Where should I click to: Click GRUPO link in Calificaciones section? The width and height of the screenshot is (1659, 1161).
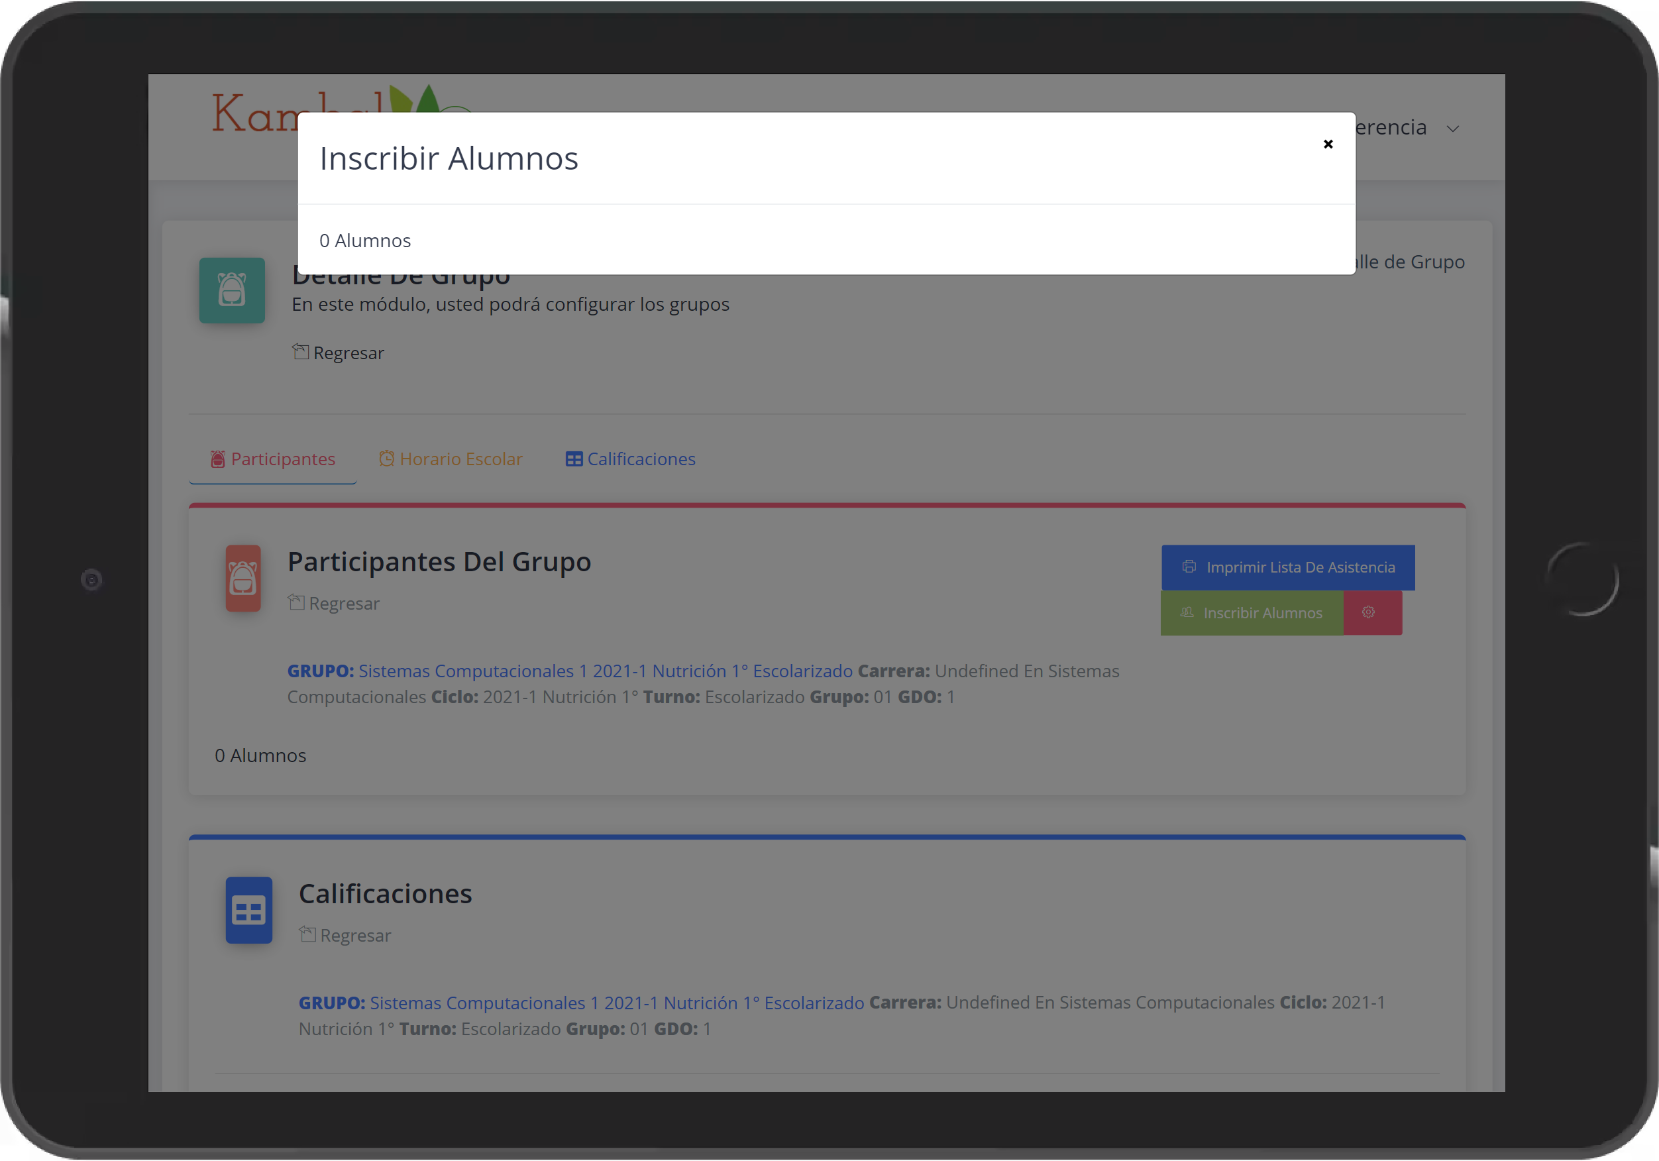click(x=581, y=1003)
